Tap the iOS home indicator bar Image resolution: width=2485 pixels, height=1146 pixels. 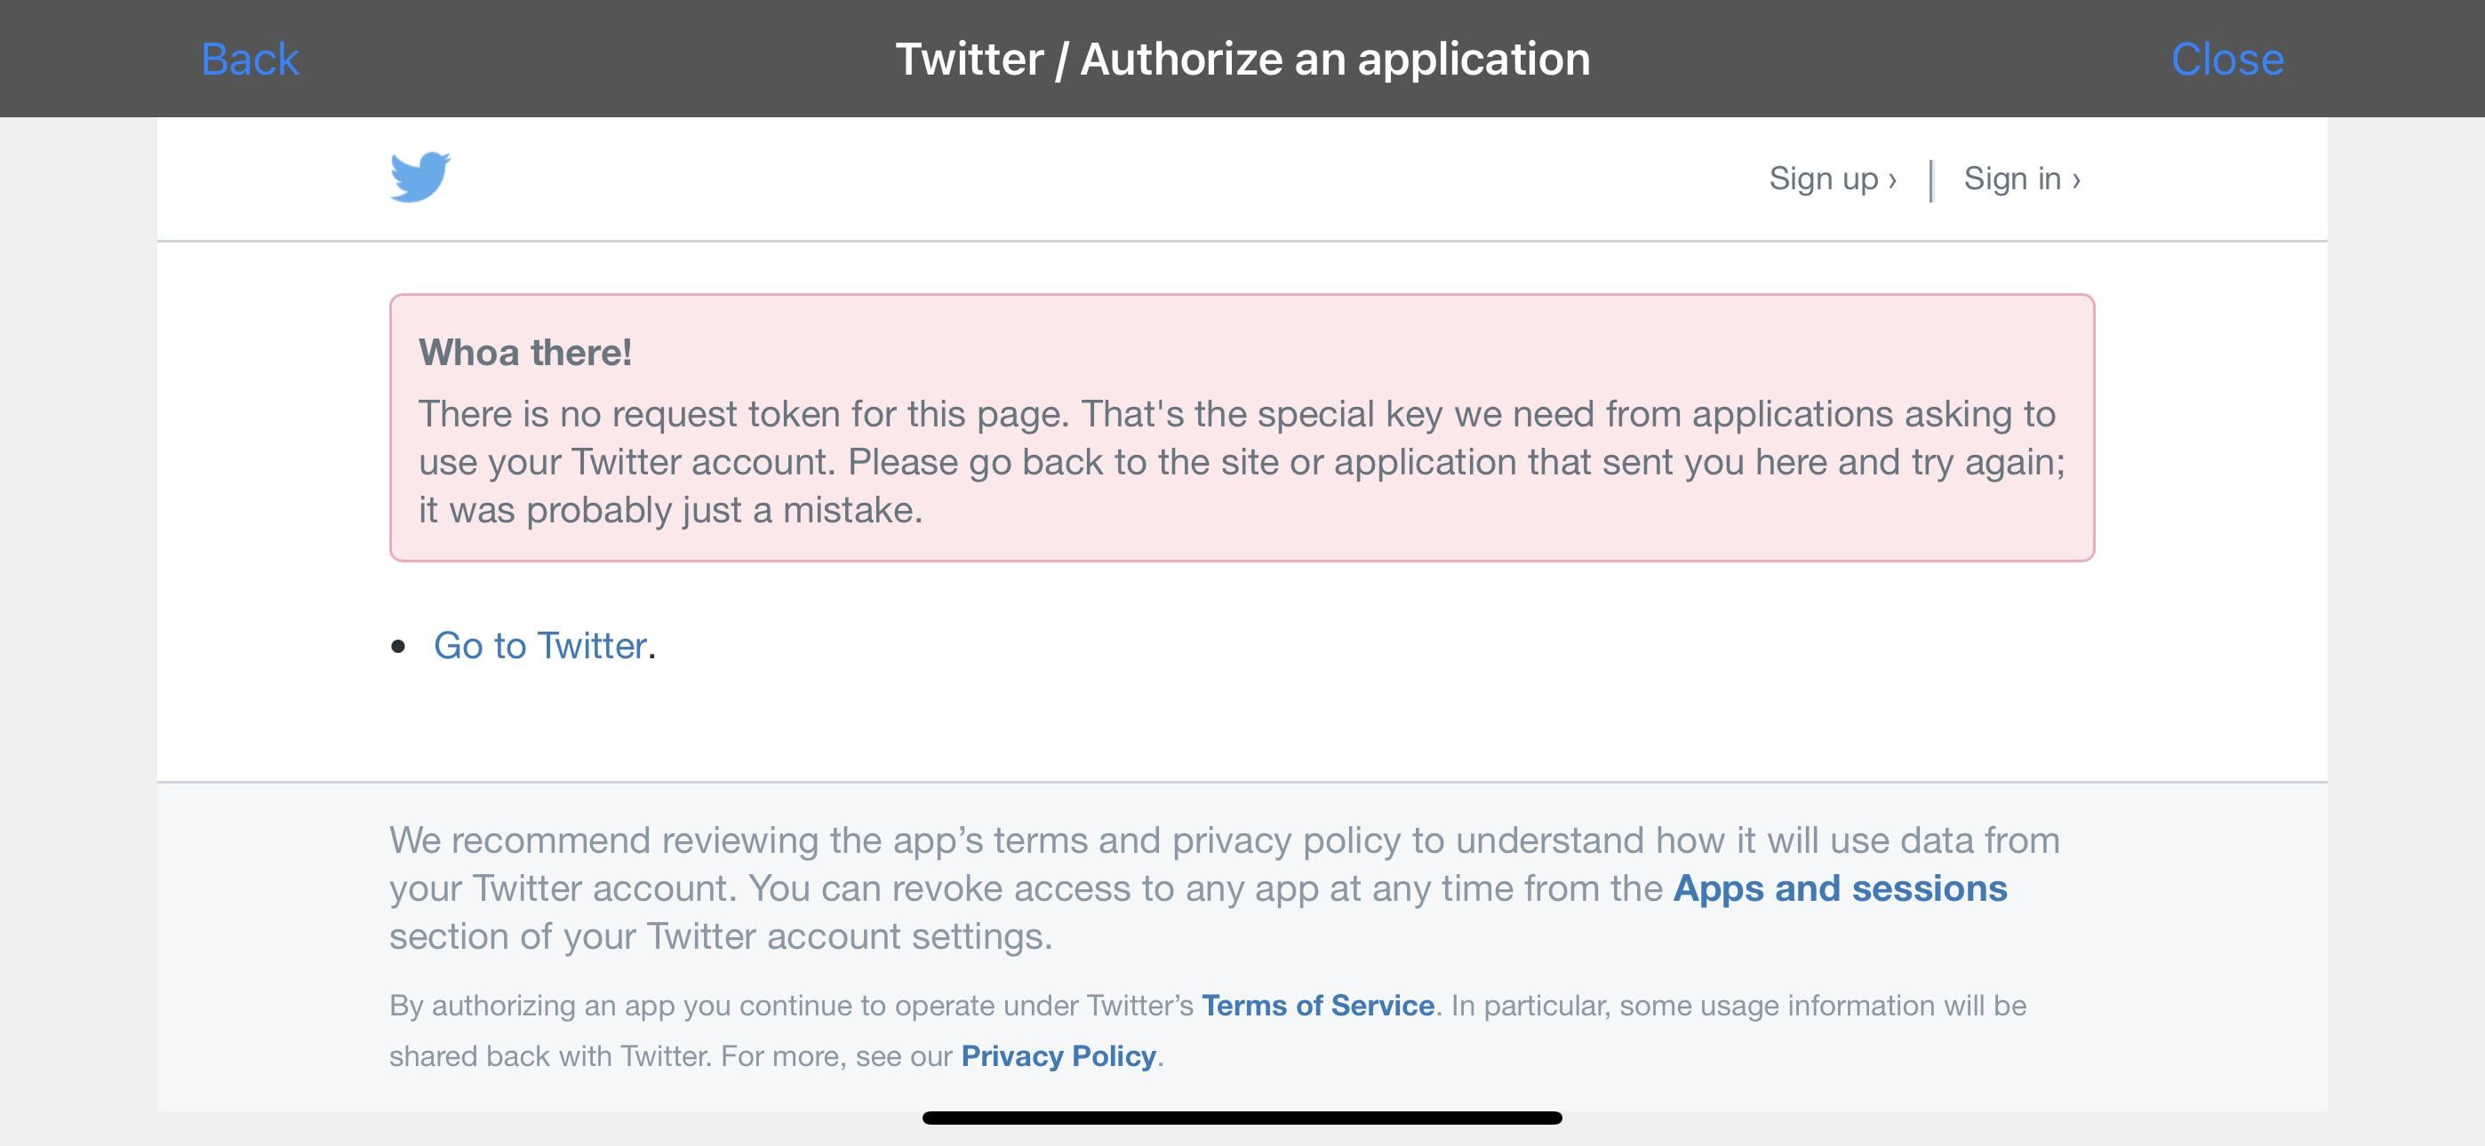tap(1242, 1118)
